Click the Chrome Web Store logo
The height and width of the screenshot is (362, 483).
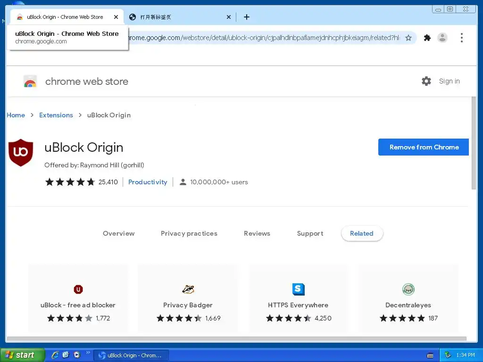click(x=30, y=82)
